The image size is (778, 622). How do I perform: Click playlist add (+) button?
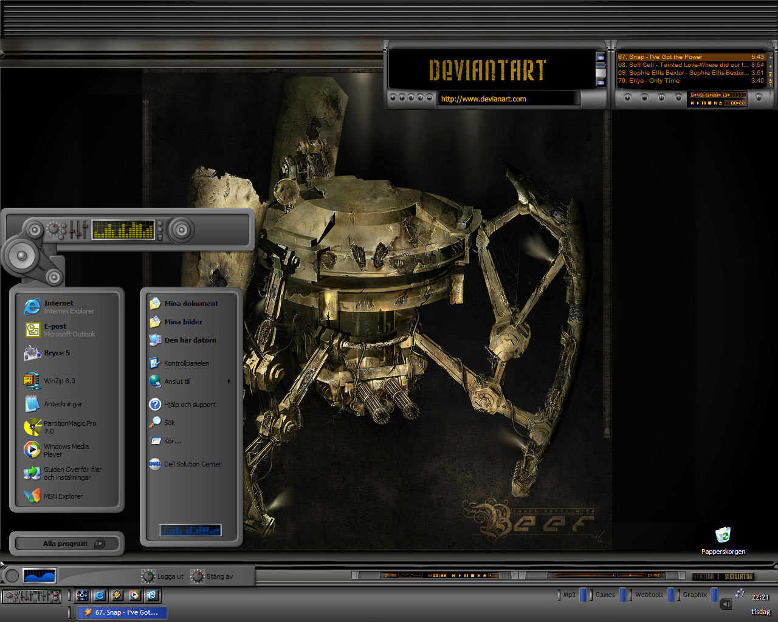(x=628, y=97)
